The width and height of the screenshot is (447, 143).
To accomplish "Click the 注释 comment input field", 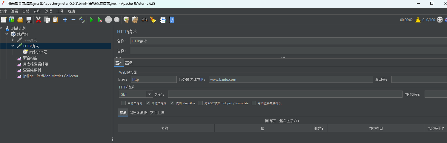I will point(288,51).
